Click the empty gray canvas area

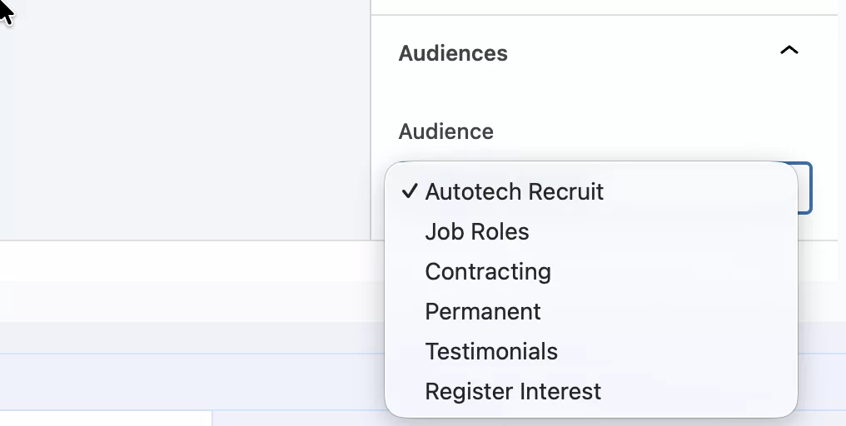pyautogui.click(x=183, y=125)
